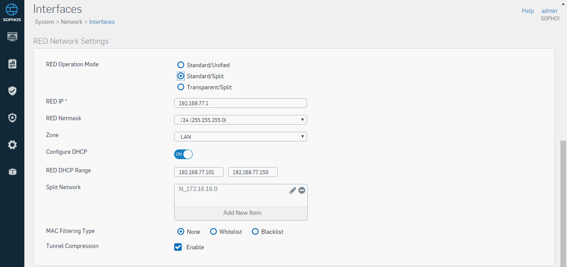Uncheck Tunnel Compression Enable checkbox
Image resolution: width=567 pixels, height=267 pixels.
178,247
